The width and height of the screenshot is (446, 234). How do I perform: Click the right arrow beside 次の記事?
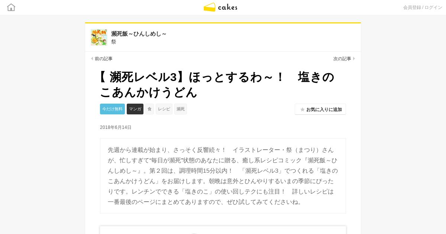(354, 59)
